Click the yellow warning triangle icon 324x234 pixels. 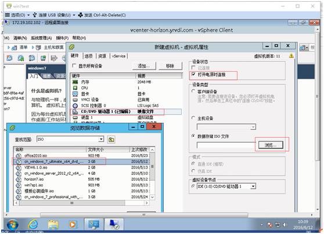[x=291, y=56]
